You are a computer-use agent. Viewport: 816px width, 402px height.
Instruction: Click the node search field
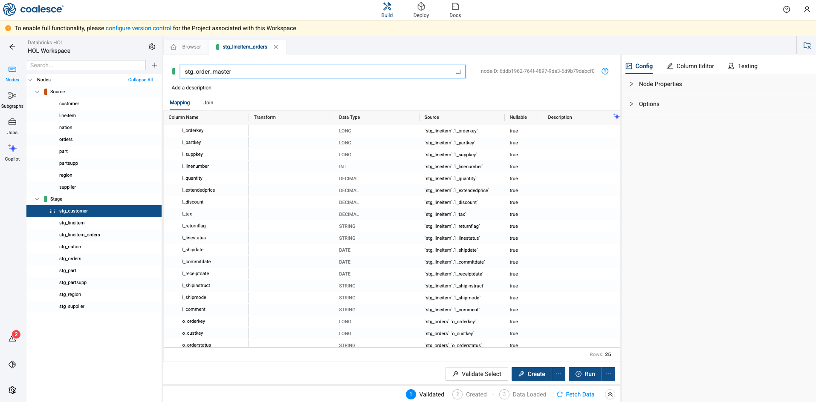(x=87, y=65)
